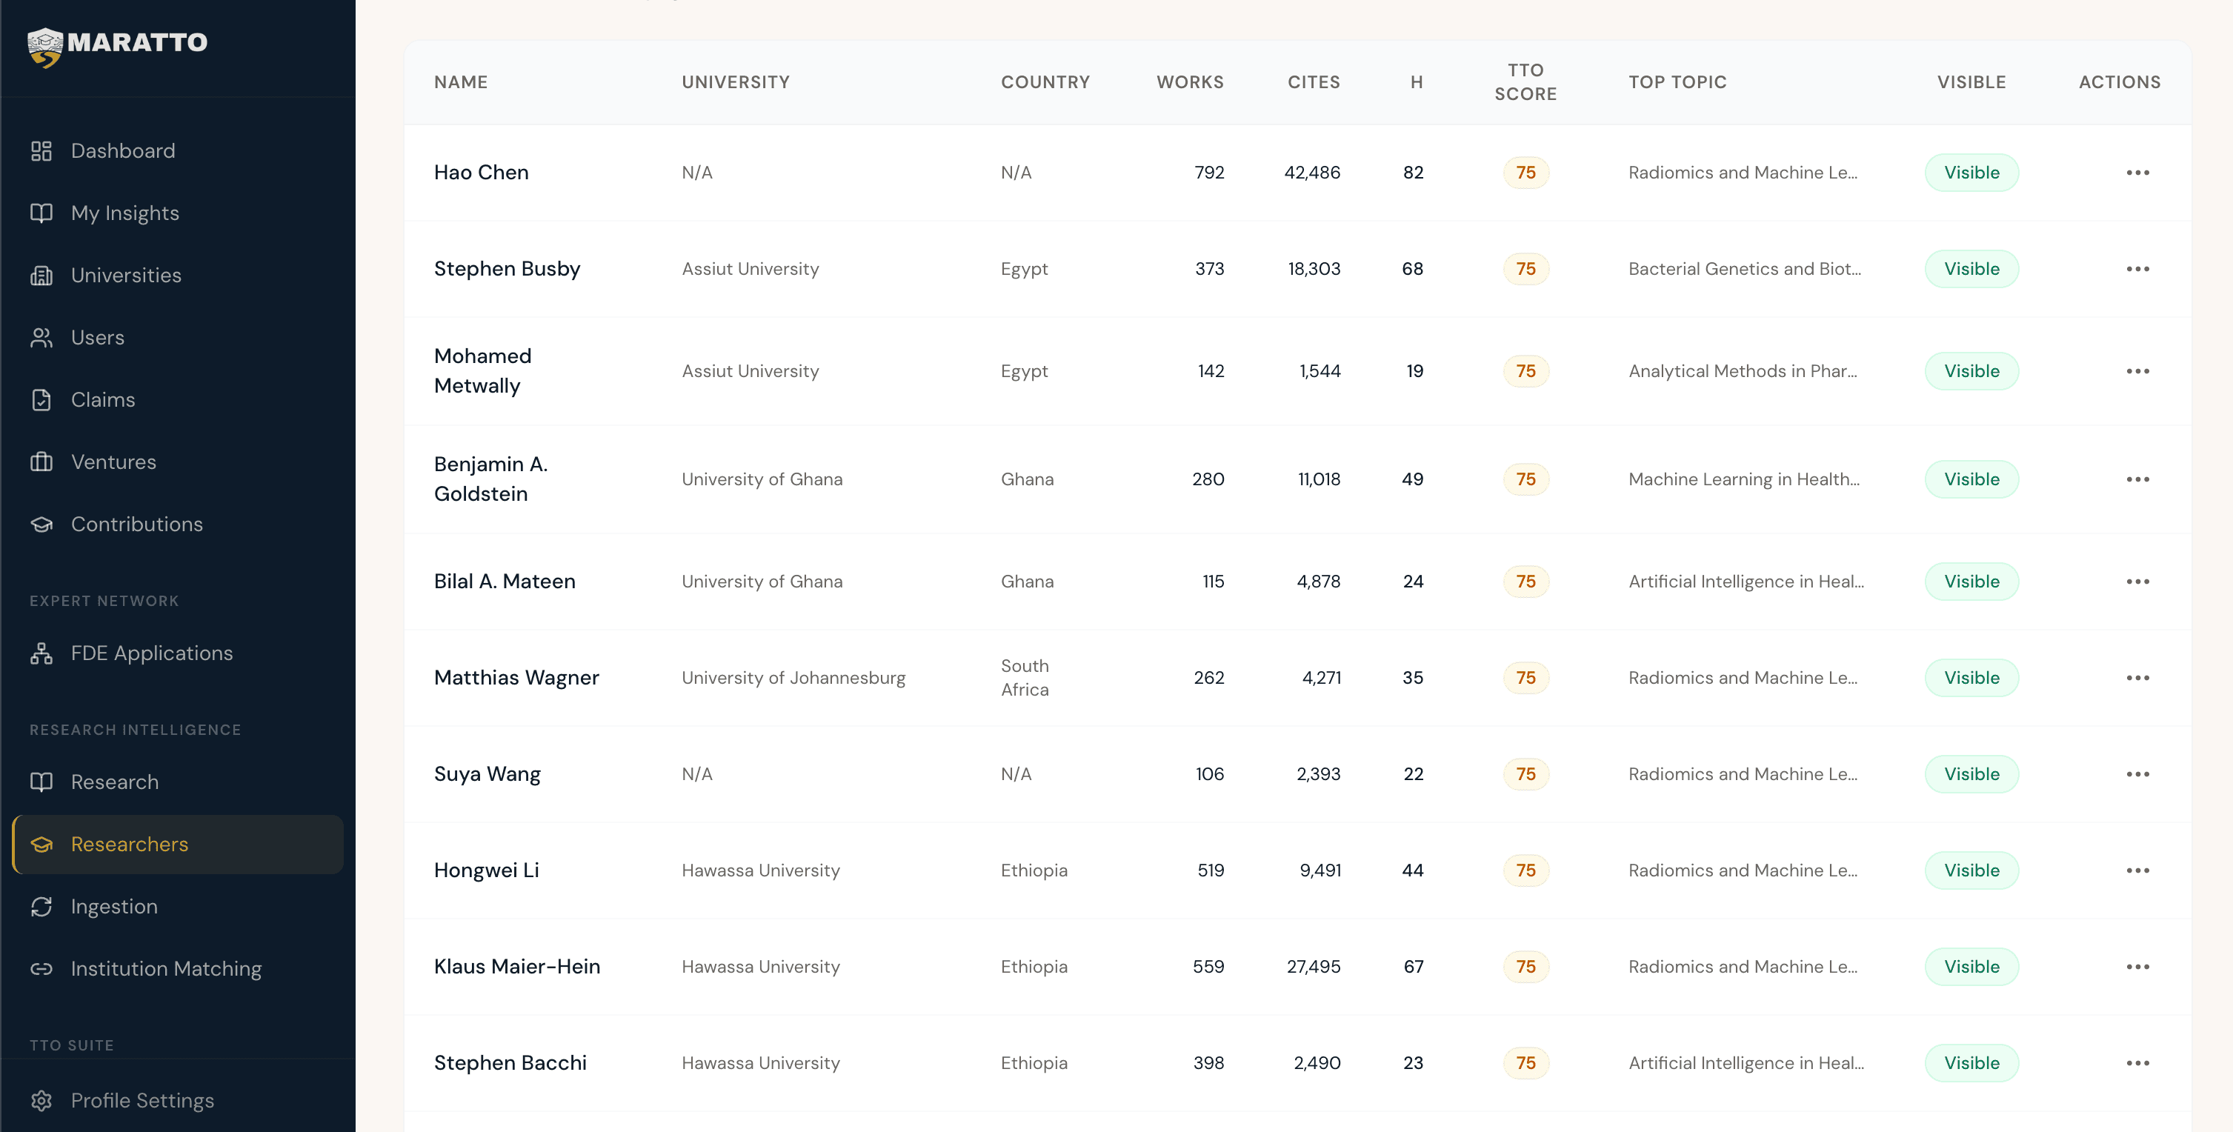
Task: Click the Universities building icon
Action: (41, 276)
